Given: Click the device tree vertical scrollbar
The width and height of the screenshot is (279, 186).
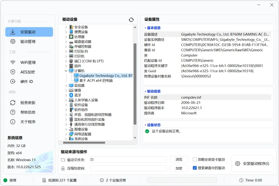Looking at the screenshot, I should (x=135, y=84).
